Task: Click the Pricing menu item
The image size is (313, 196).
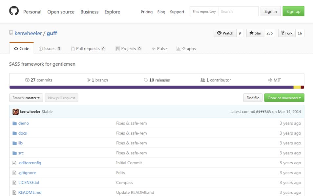Action: click(147, 12)
